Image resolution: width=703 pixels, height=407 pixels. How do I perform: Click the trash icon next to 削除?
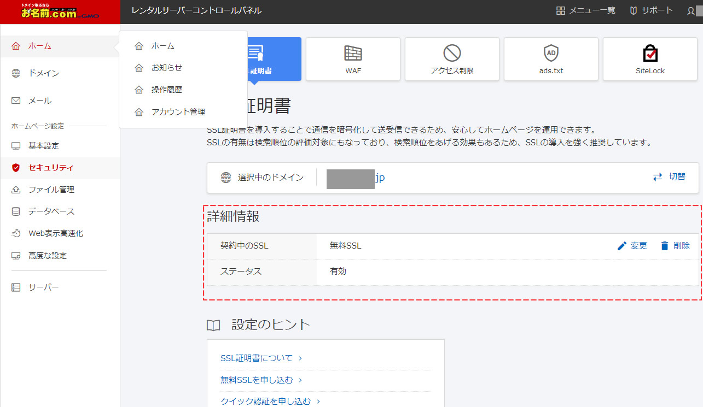665,246
